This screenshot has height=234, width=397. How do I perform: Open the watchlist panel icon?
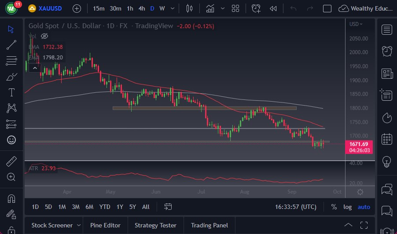pyautogui.click(x=387, y=30)
